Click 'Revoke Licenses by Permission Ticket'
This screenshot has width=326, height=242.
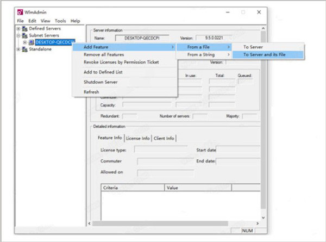pyautogui.click(x=121, y=62)
